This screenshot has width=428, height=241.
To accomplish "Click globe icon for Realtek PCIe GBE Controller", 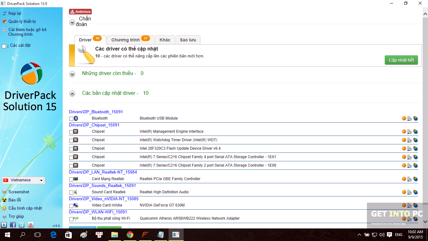I will coord(415,179).
